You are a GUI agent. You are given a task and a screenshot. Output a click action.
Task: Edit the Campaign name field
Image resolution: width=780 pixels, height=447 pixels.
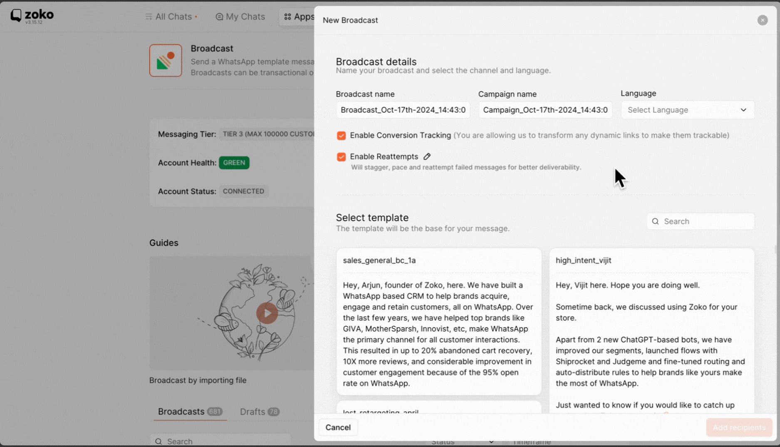click(545, 110)
